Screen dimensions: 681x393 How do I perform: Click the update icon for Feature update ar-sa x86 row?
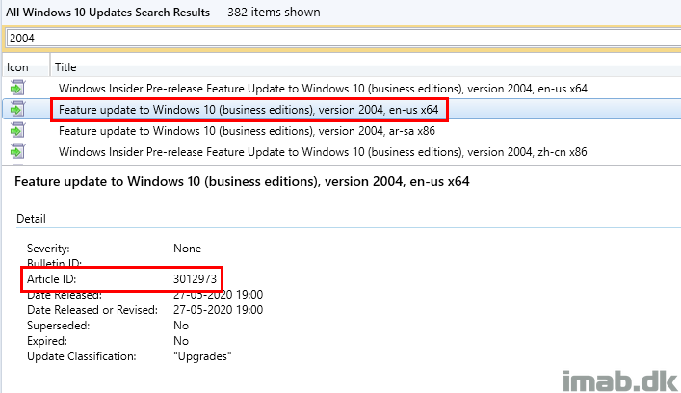coord(17,130)
